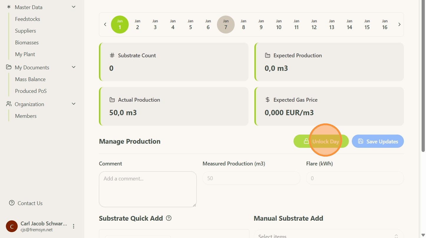Collapse the My Documents section
Image resolution: width=426 pixels, height=238 pixels.
pyautogui.click(x=74, y=67)
